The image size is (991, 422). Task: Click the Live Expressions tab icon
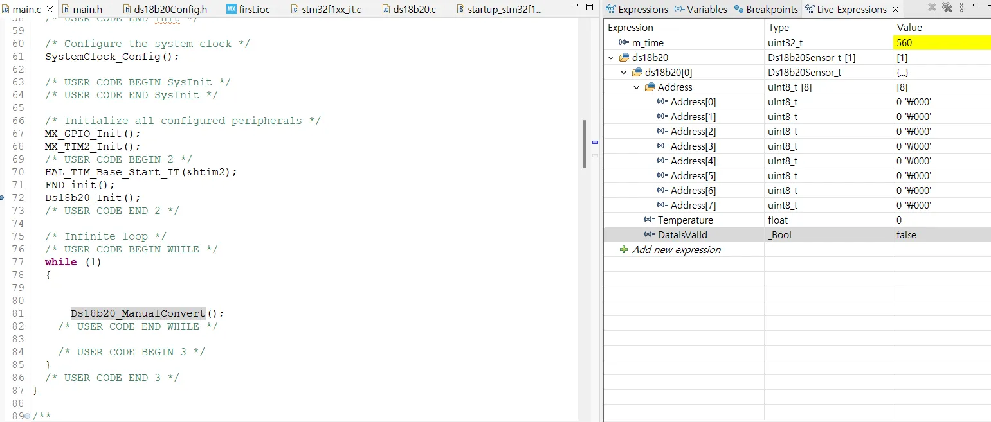pos(808,9)
